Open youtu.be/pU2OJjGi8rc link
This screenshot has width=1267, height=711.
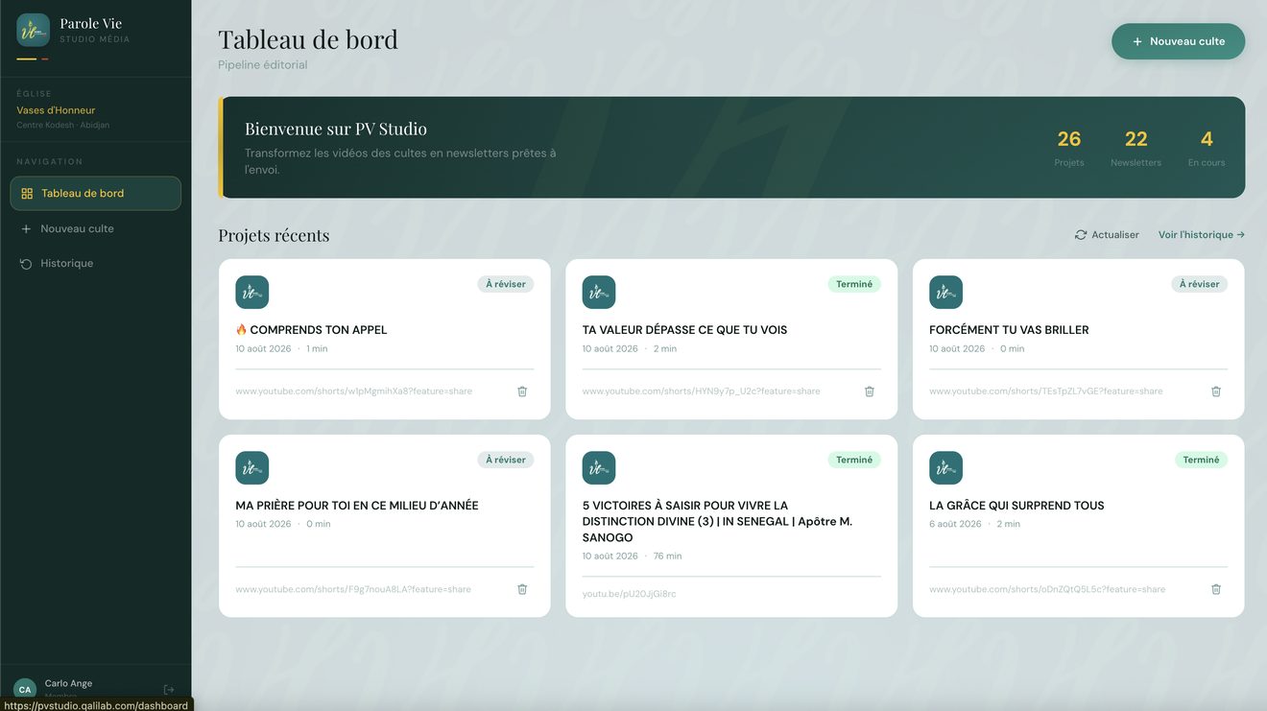click(630, 594)
